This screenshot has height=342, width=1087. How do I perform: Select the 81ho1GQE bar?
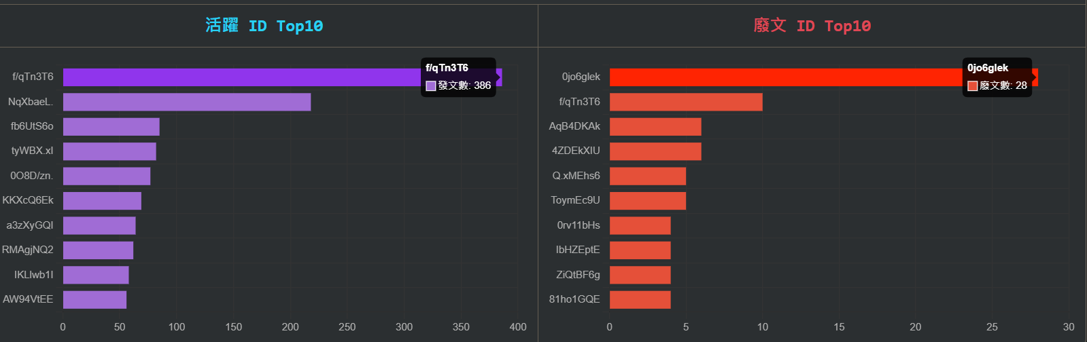pos(640,299)
